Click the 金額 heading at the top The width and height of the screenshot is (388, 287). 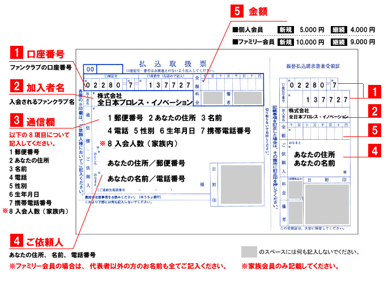tap(258, 12)
